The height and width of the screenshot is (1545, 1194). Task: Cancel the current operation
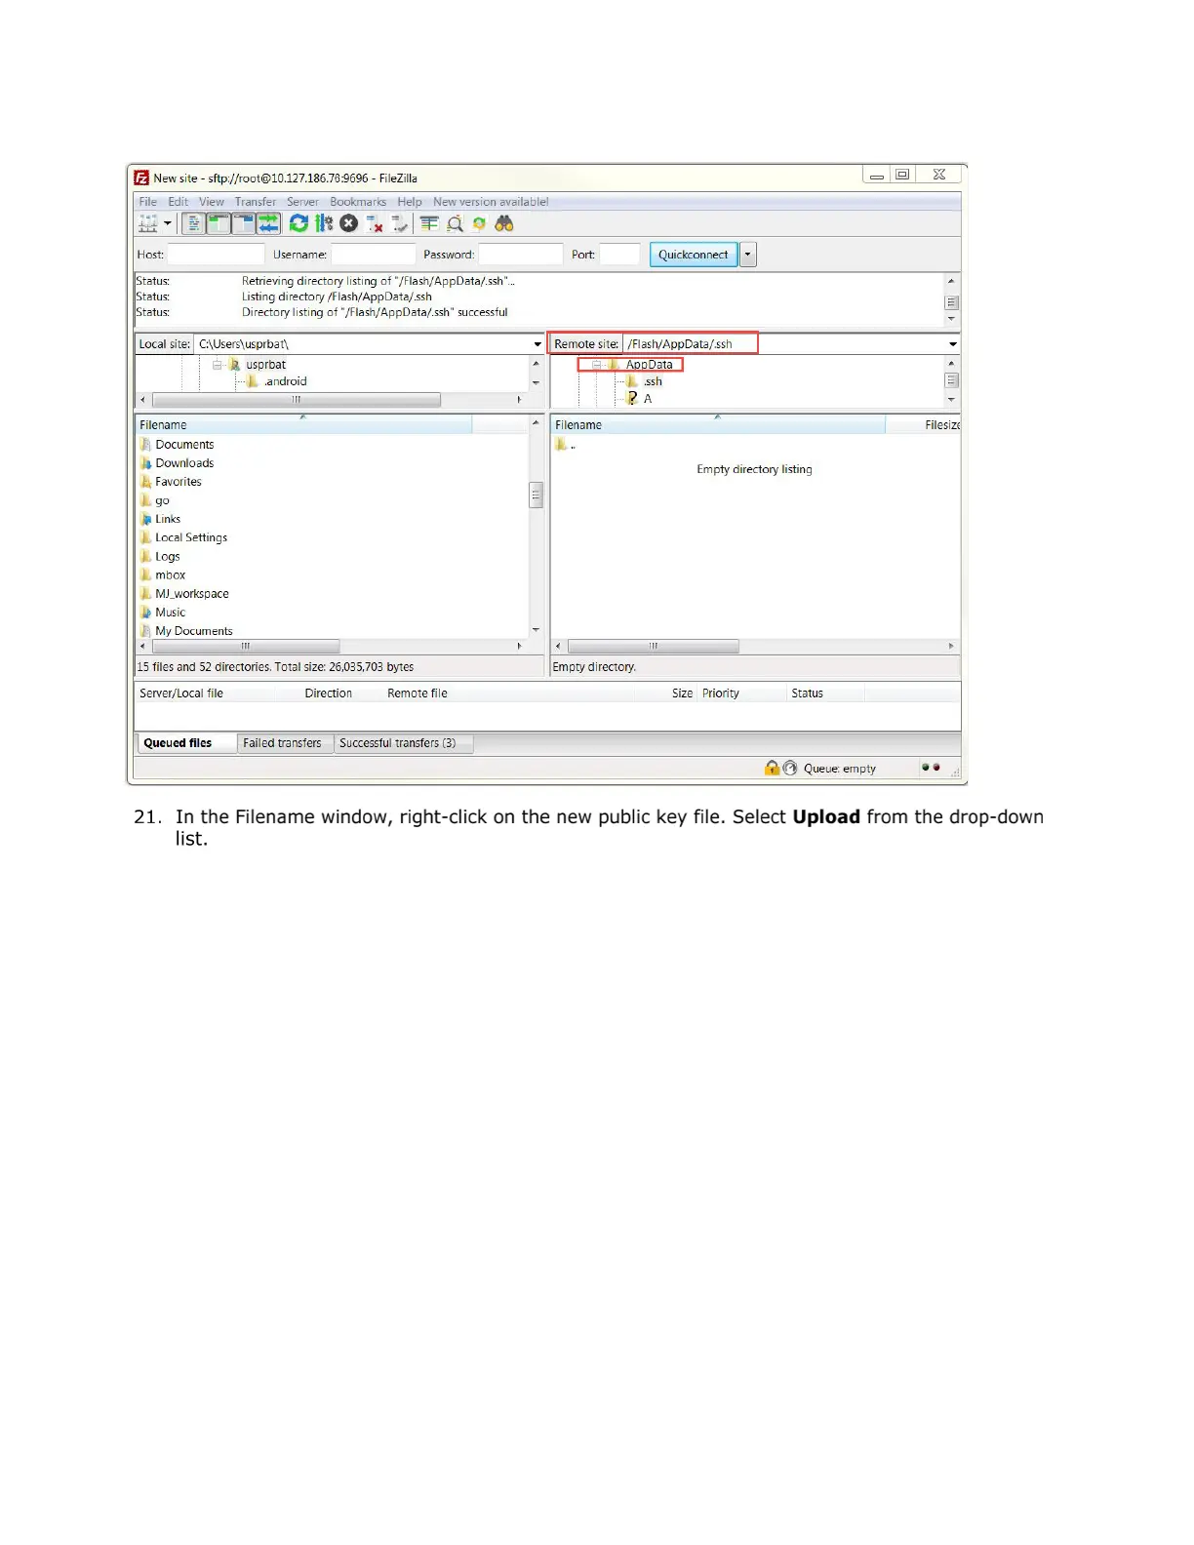pos(348,224)
